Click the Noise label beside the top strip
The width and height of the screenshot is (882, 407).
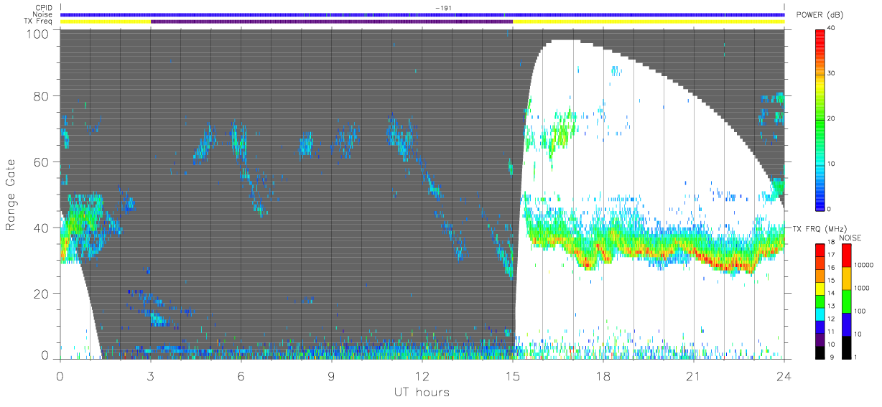[x=43, y=14]
